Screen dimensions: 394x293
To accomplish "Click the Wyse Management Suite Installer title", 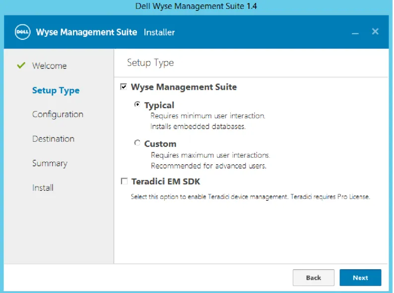I will point(105,32).
